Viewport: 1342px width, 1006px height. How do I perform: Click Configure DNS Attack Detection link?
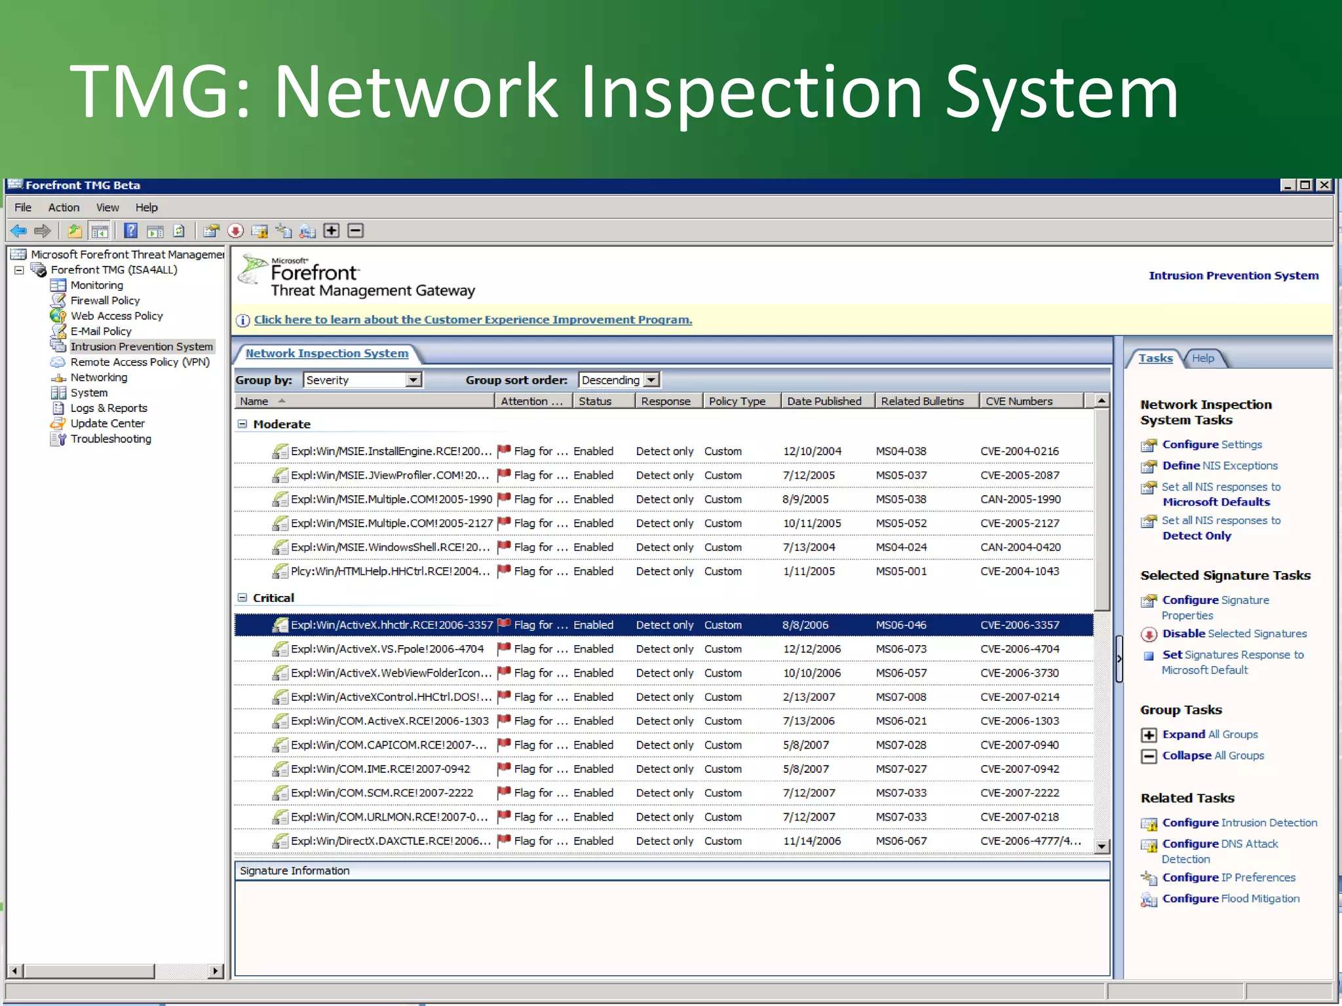[x=1220, y=851]
